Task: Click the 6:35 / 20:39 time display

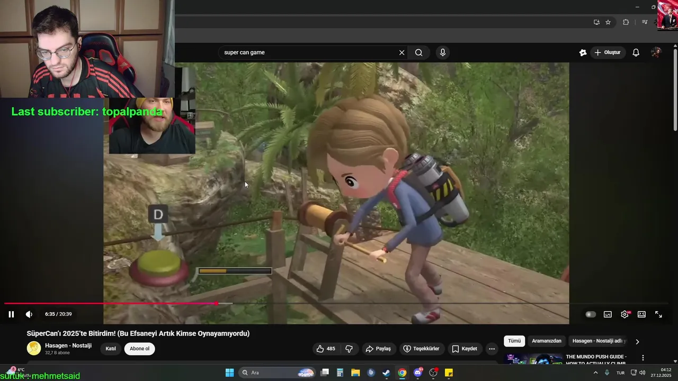Action: click(x=58, y=314)
